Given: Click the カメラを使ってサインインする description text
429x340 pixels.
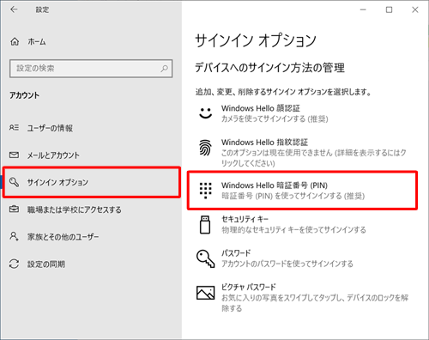Looking at the screenshot, I should (275, 118).
